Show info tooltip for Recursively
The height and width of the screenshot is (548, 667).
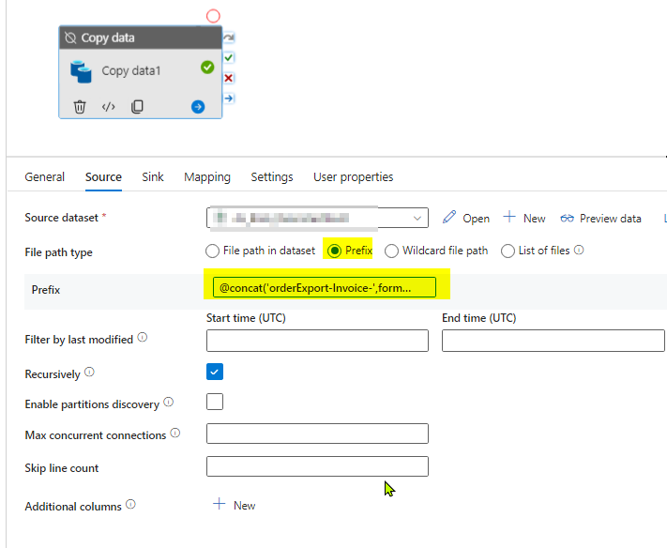(89, 372)
